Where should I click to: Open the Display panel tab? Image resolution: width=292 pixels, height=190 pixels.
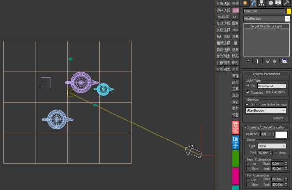click(278, 3)
